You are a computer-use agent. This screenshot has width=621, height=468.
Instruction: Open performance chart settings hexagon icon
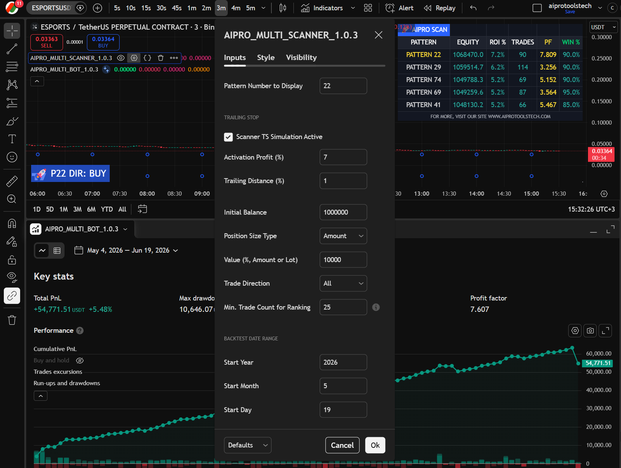click(575, 331)
